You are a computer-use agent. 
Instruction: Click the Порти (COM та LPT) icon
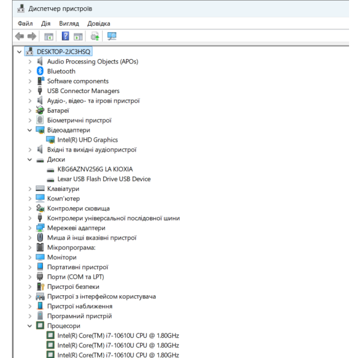(x=40, y=276)
